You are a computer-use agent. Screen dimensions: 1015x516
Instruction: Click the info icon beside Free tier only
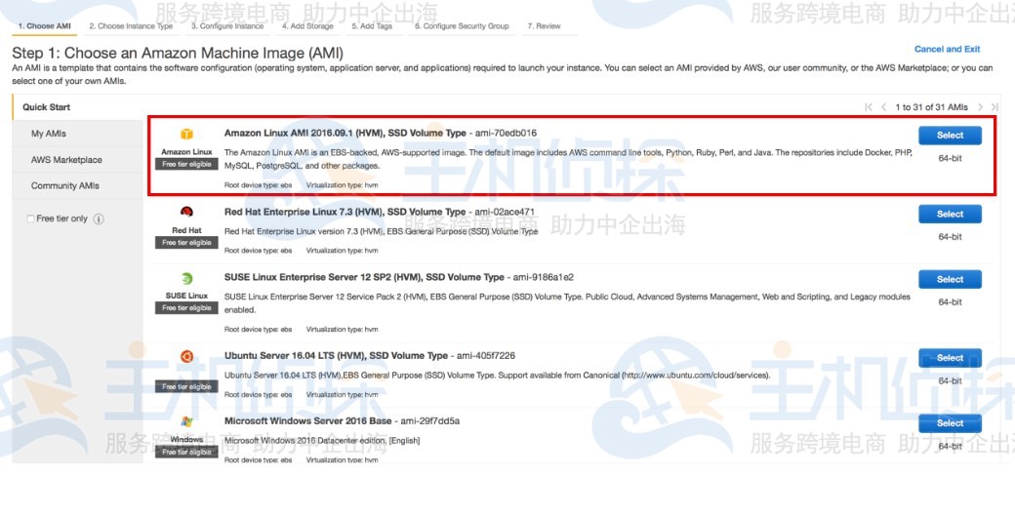[x=99, y=218]
